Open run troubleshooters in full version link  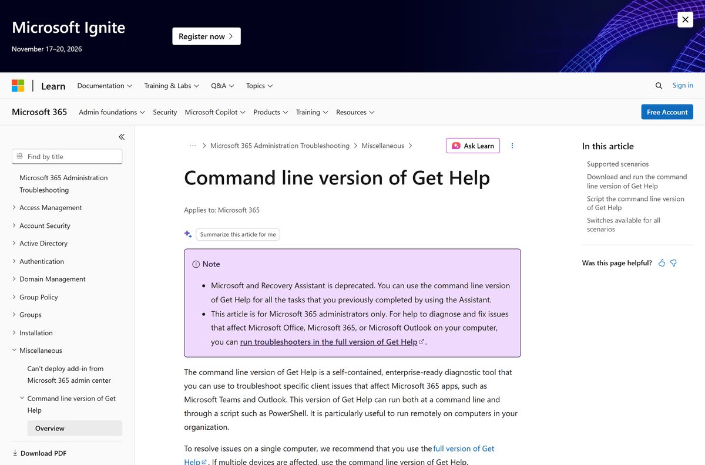click(x=332, y=342)
